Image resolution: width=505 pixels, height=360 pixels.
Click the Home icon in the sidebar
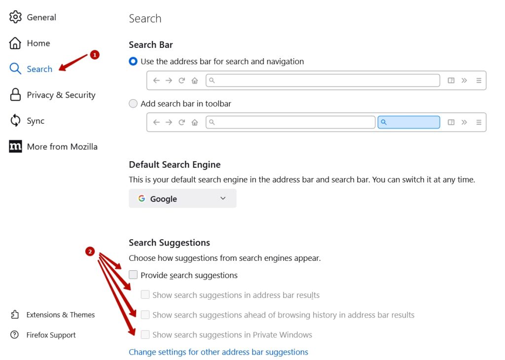click(x=15, y=43)
